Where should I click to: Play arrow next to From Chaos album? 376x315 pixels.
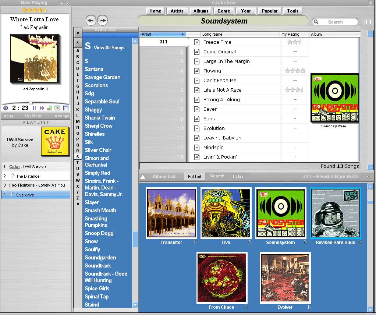click(246, 307)
